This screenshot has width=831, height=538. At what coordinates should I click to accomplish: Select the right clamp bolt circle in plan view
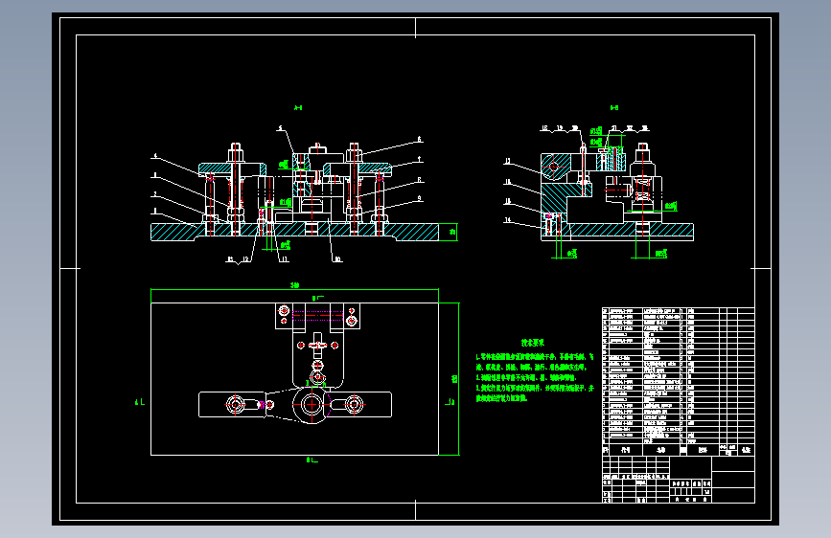point(354,405)
